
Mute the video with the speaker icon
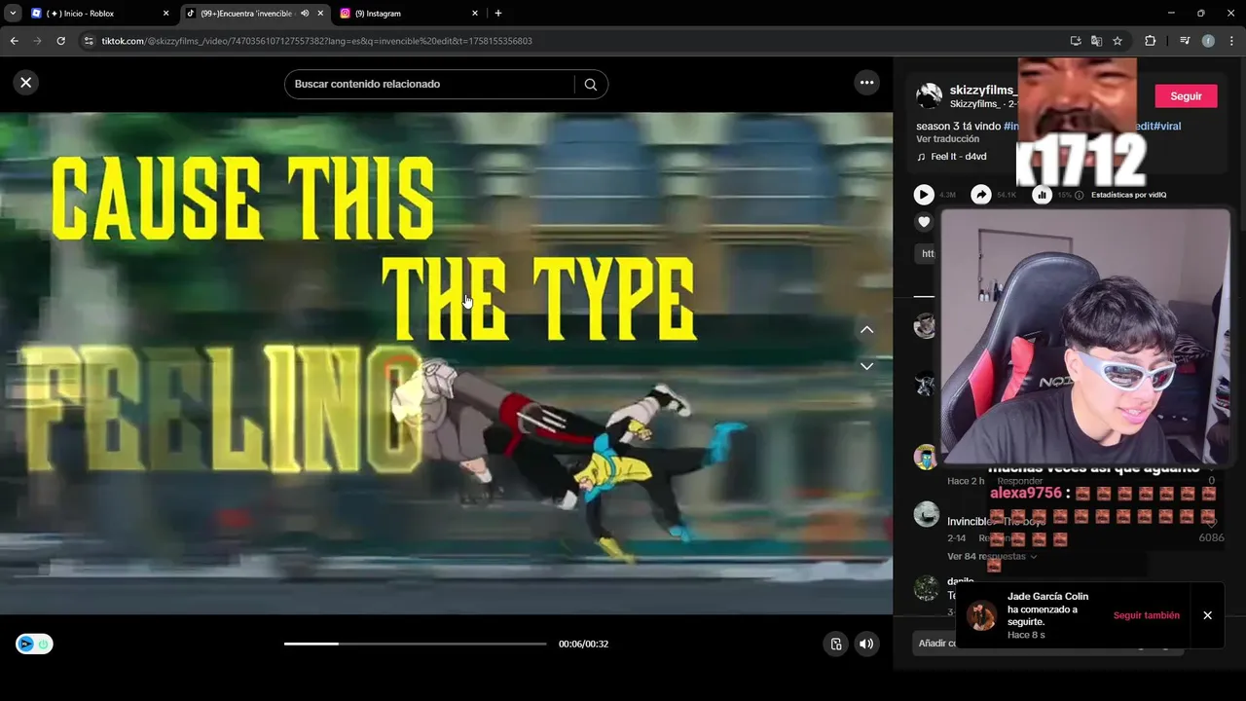tap(866, 644)
